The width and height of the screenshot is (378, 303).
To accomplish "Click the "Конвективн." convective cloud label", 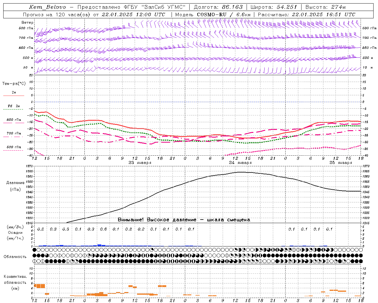I will coord(15,277).
